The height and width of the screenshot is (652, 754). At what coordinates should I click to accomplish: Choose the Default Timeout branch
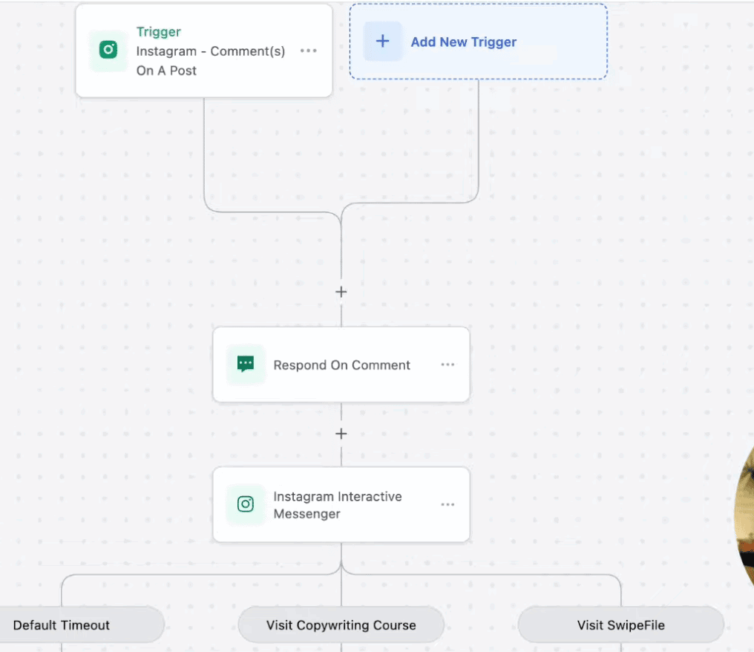(x=62, y=625)
